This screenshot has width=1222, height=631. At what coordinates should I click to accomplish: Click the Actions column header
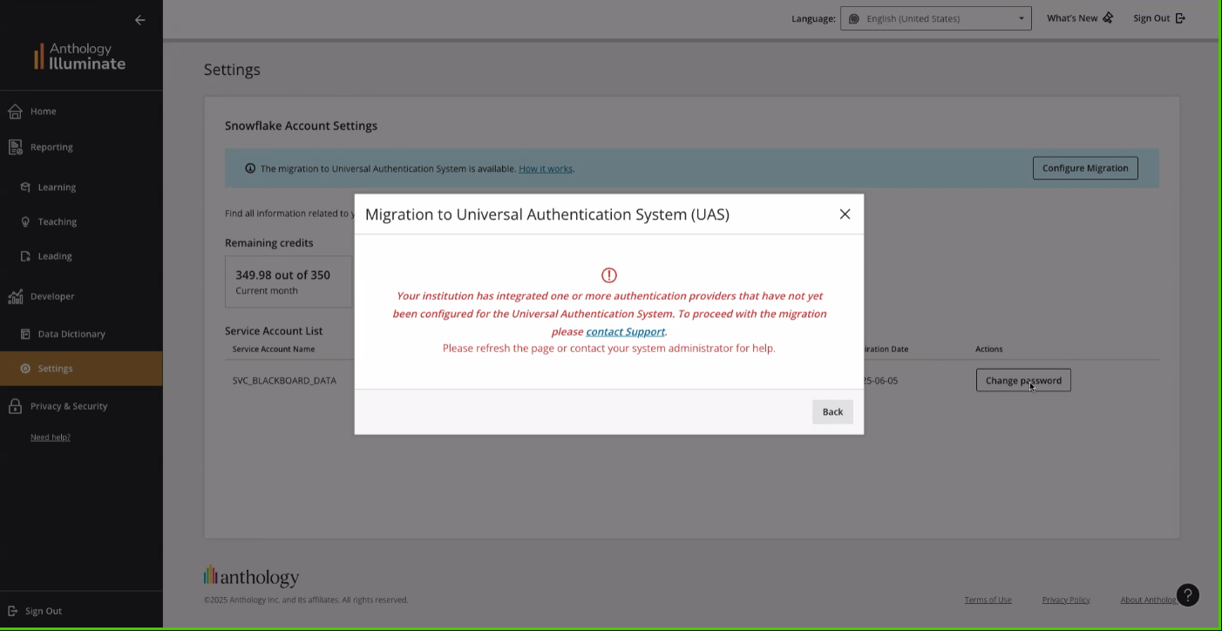click(989, 349)
